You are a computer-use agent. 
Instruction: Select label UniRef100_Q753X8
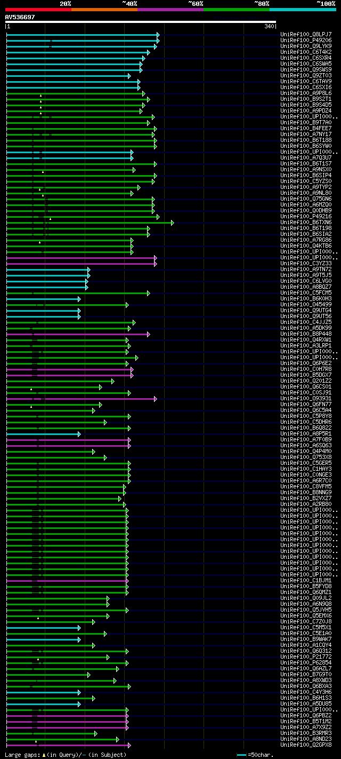pyautogui.click(x=306, y=457)
